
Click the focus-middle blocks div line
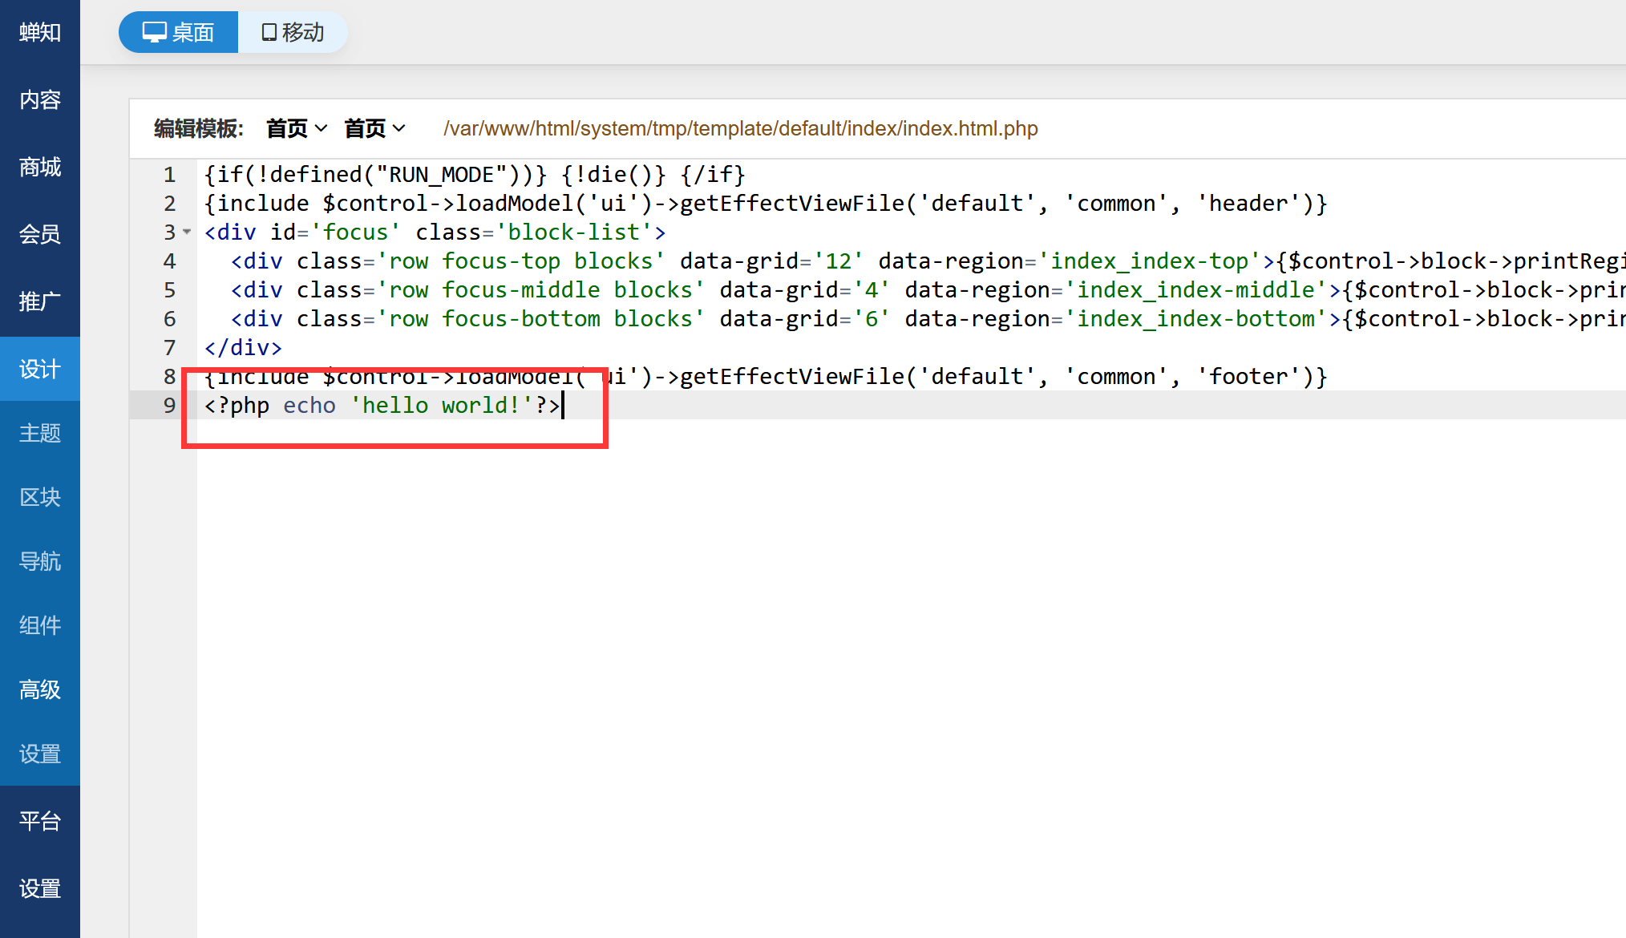tap(928, 290)
